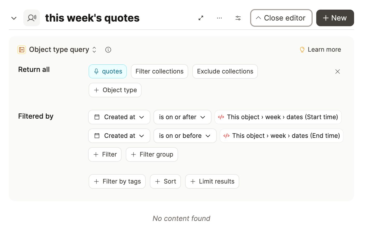
Task: Click the Object type query notebook icon
Action: click(22, 50)
